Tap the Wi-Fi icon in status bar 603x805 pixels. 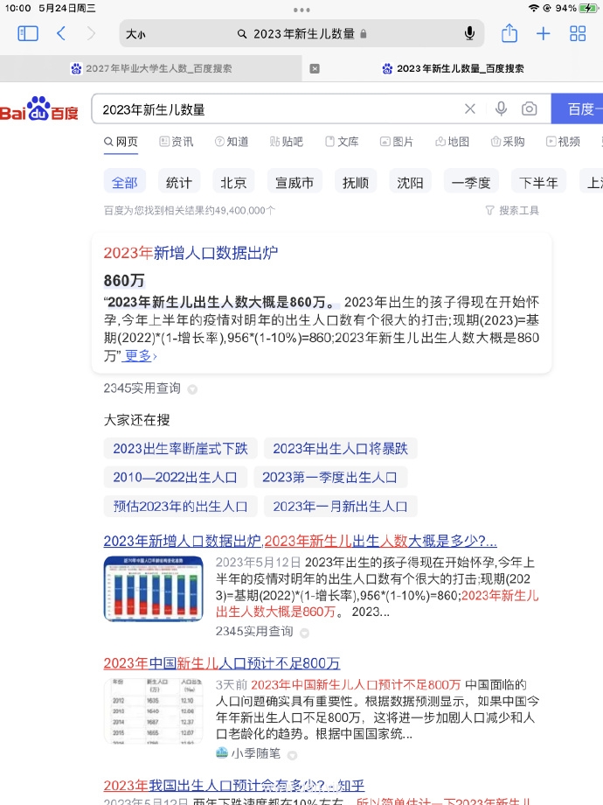(x=534, y=8)
